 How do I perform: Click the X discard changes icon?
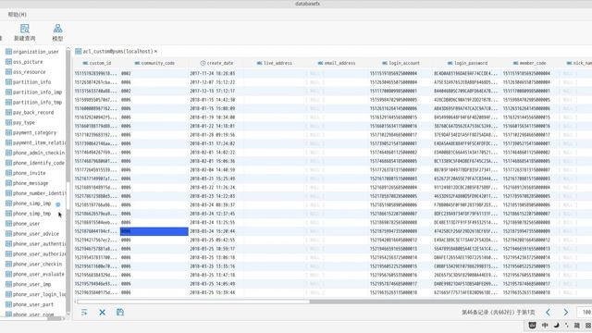click(103, 313)
